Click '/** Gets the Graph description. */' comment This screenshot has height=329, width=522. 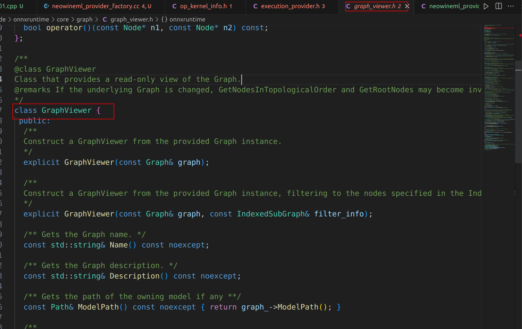(100, 266)
